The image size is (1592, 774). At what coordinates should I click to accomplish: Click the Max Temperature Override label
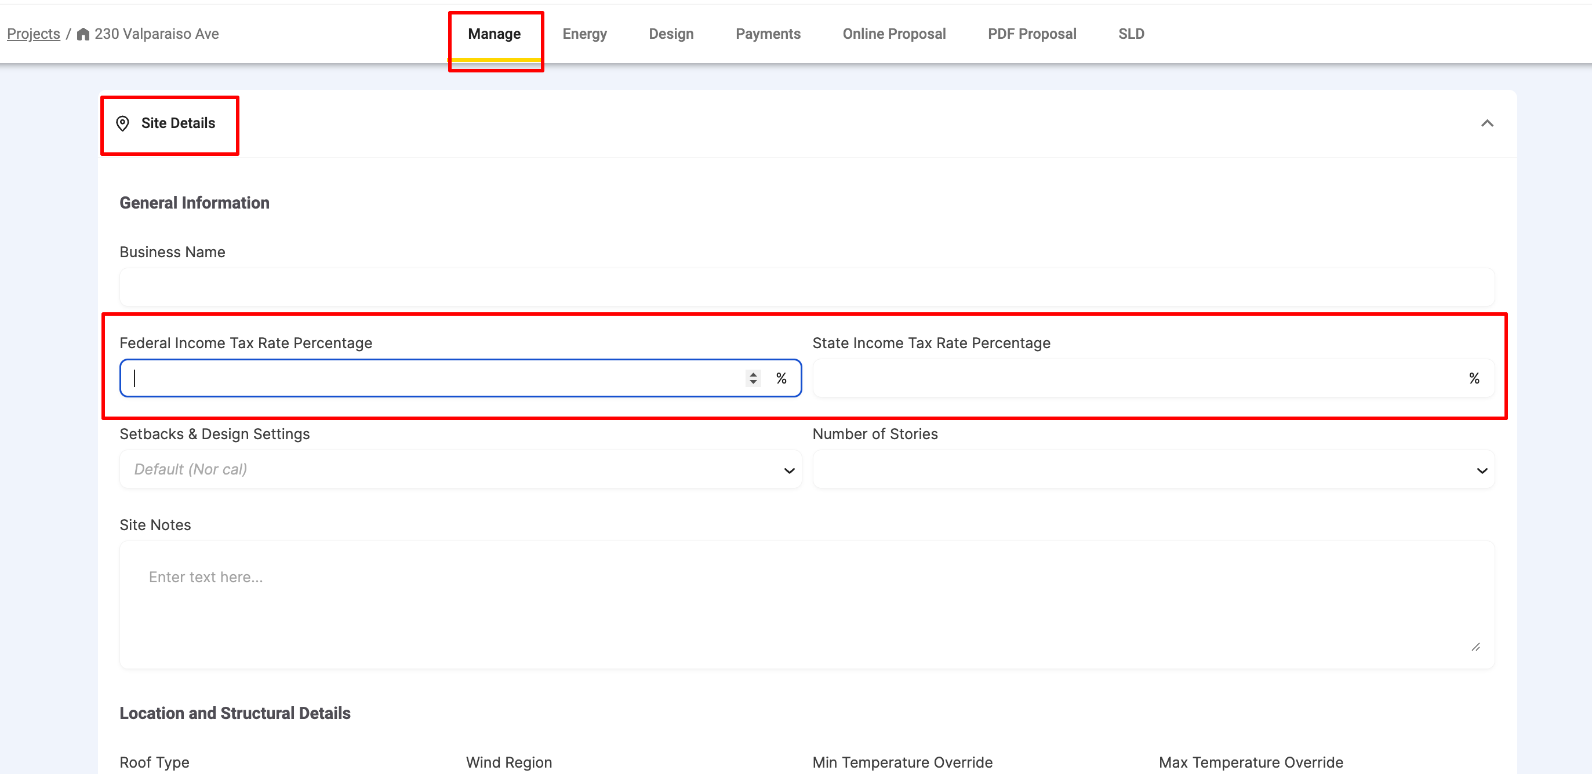1251,763
